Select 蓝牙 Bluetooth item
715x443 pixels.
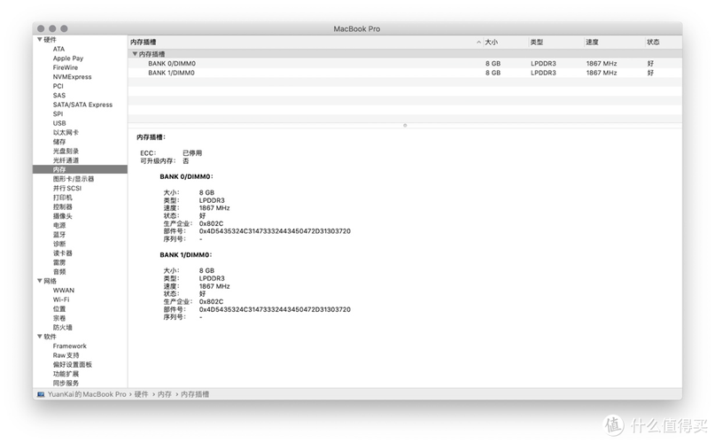(59, 235)
